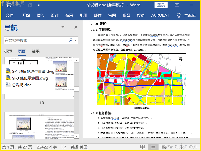
Task: Click the search magnifier icon in navigation pane
Action: (71, 40)
